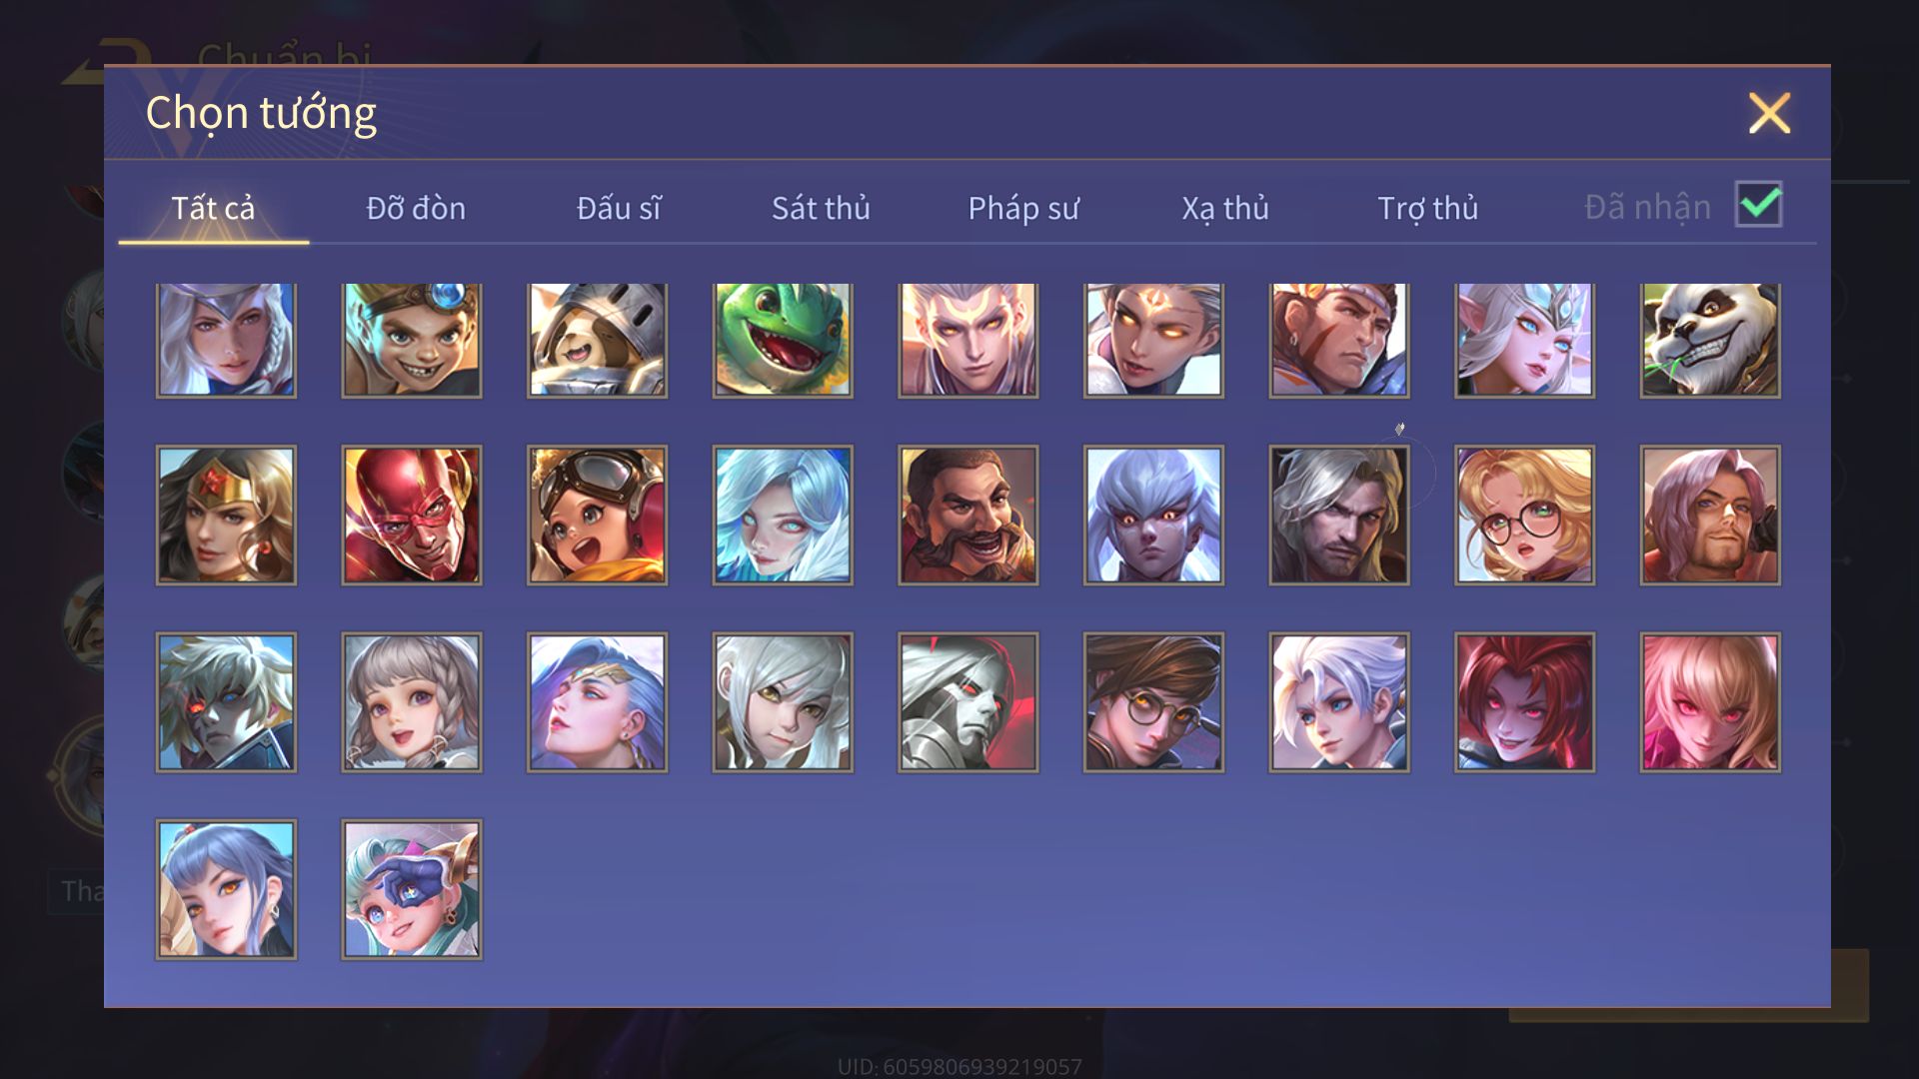Select the brown-haired boy wearing glasses
This screenshot has width=1919, height=1079.
(x=1153, y=702)
